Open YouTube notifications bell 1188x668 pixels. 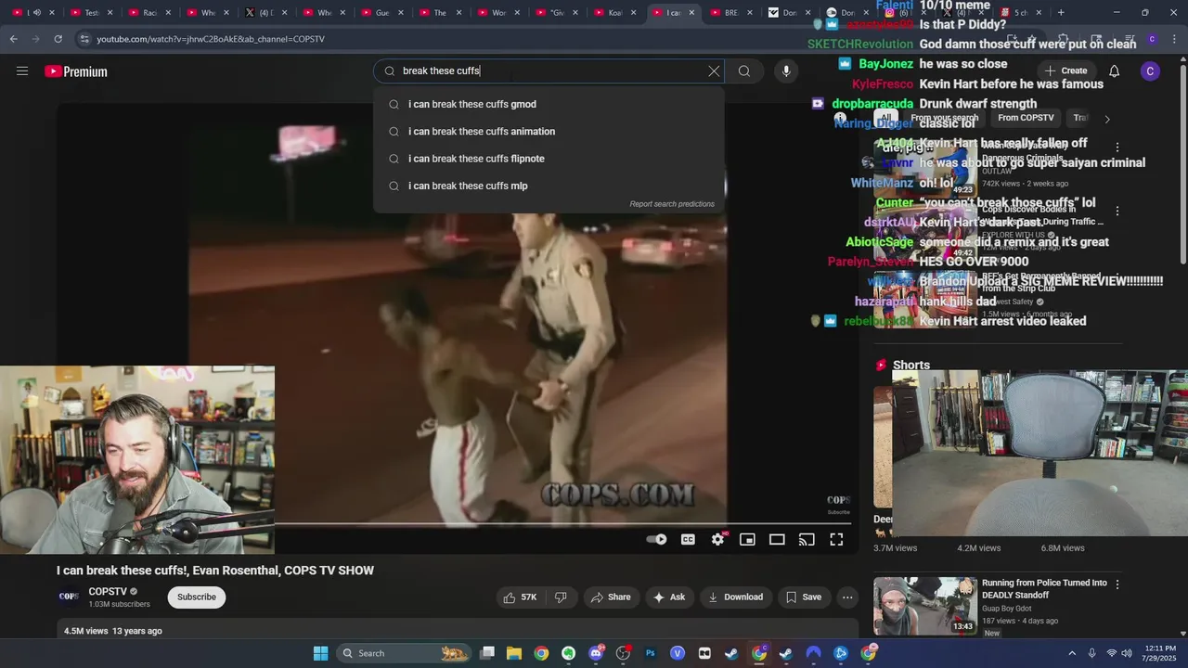coord(1115,71)
